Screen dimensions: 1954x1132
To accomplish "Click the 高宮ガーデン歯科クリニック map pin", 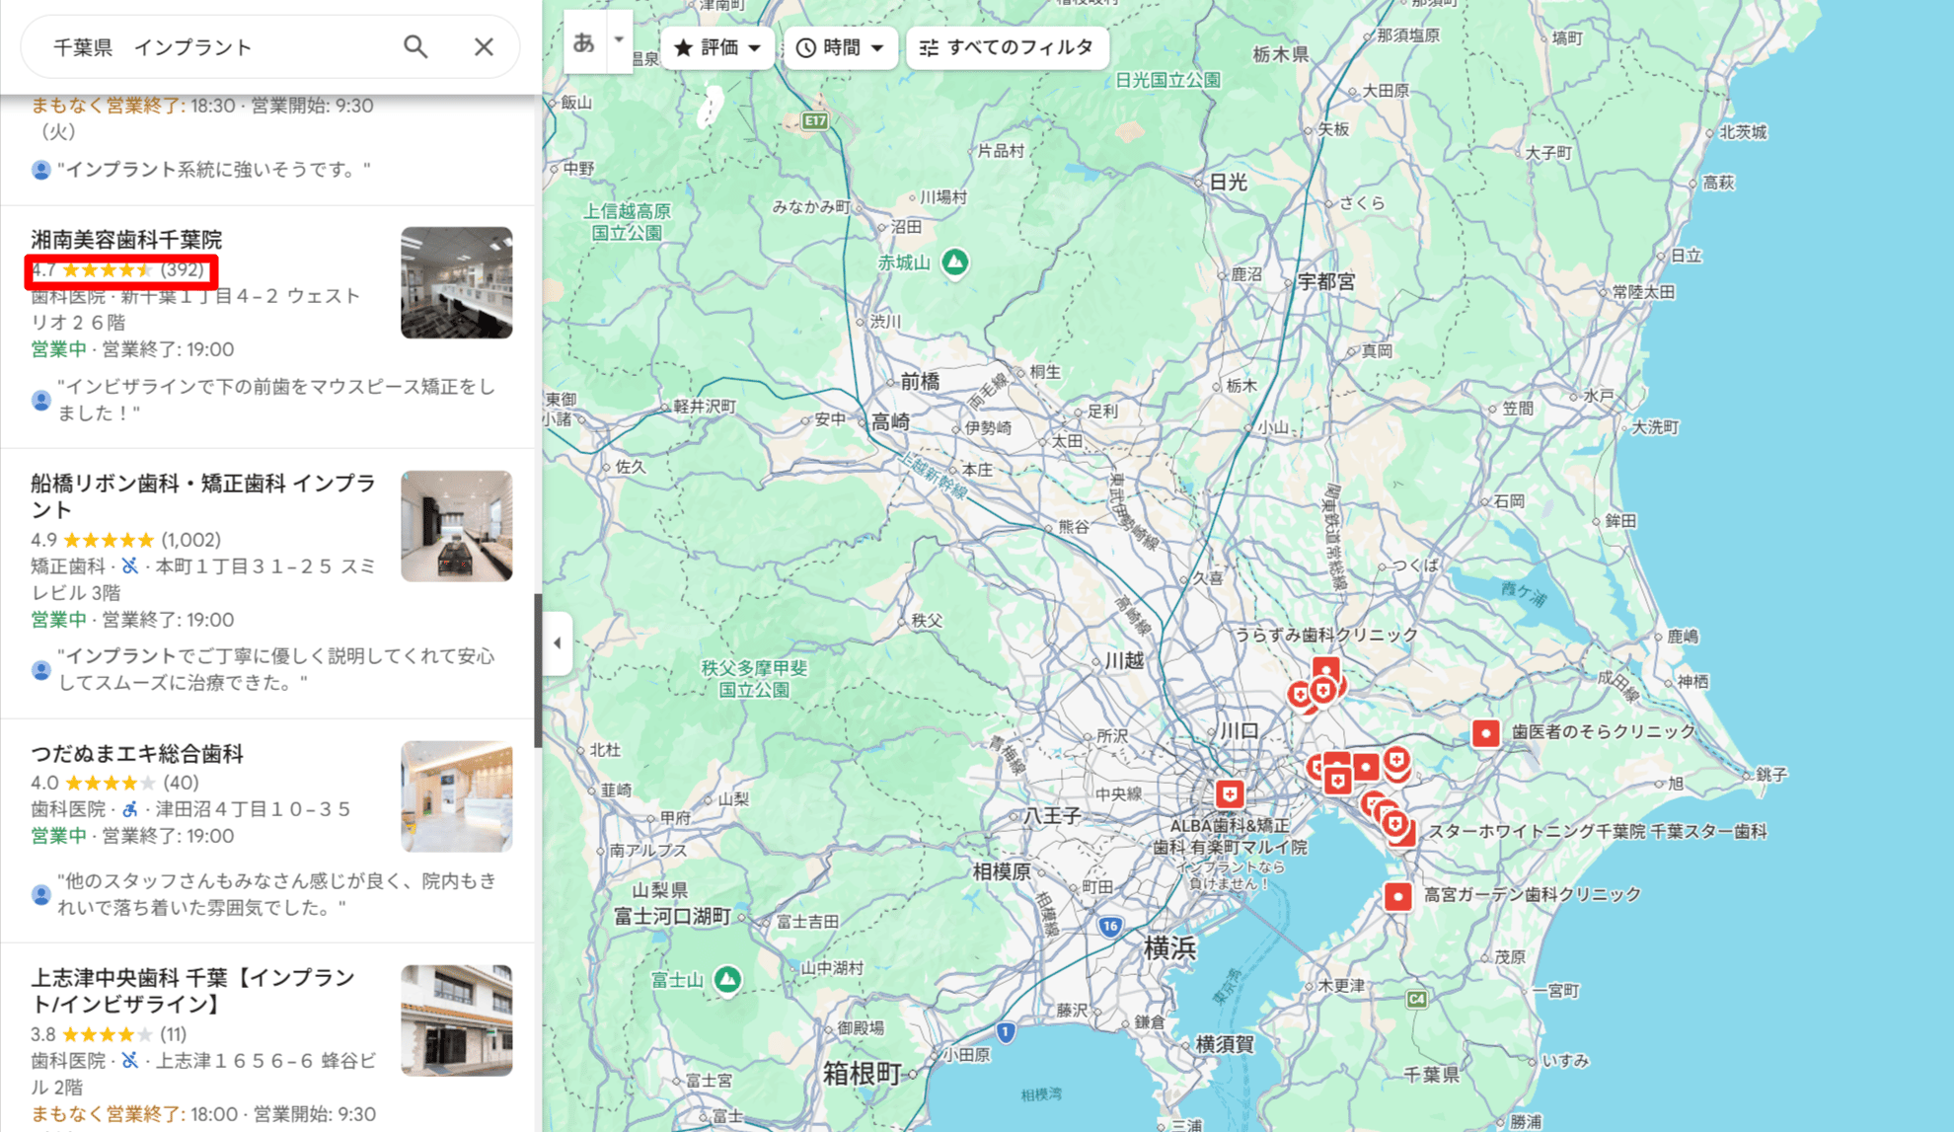I will 1397,895.
